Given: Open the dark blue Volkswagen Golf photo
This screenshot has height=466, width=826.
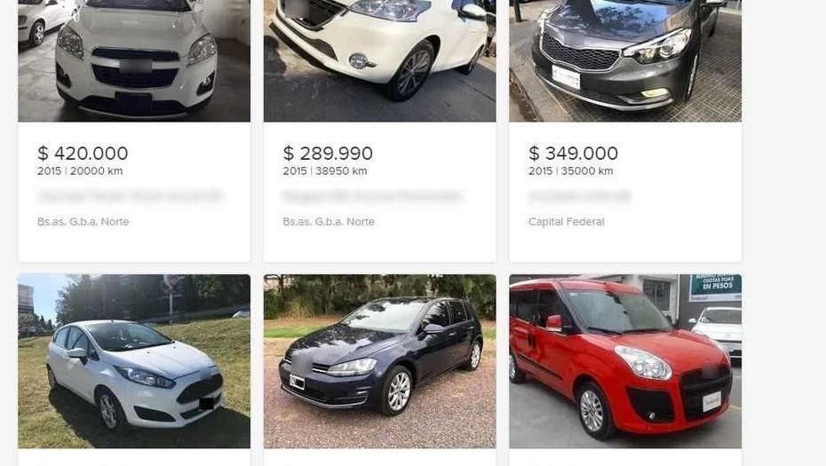Looking at the screenshot, I should pos(379,361).
